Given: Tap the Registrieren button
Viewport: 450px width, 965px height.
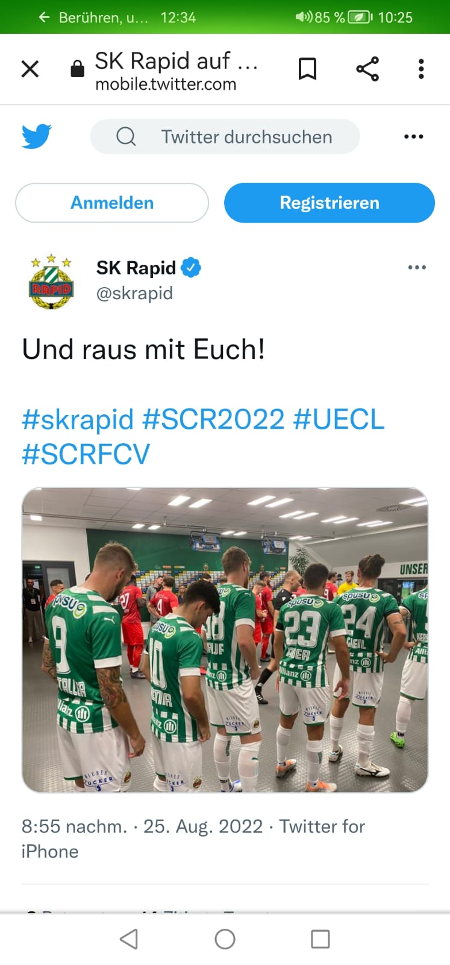Looking at the screenshot, I should tap(330, 203).
